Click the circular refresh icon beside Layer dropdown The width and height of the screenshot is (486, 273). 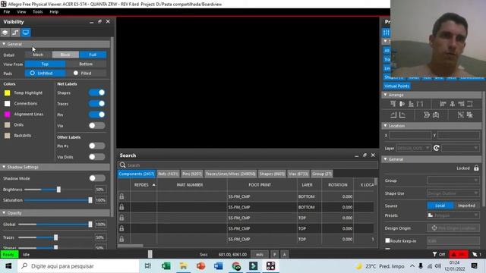437,148
